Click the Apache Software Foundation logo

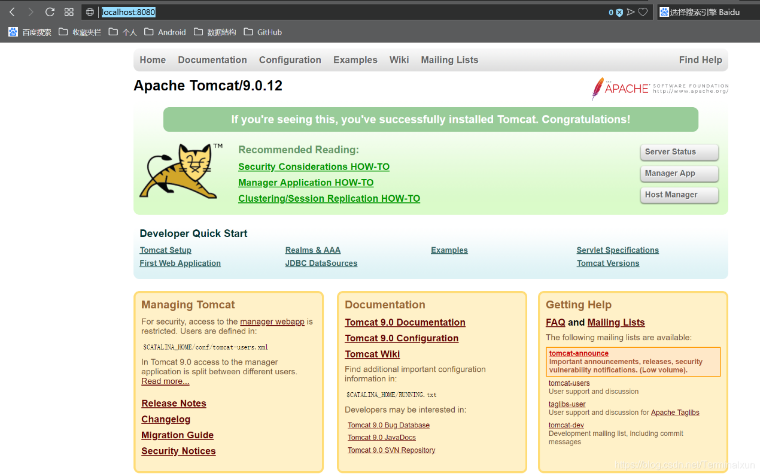[659, 89]
